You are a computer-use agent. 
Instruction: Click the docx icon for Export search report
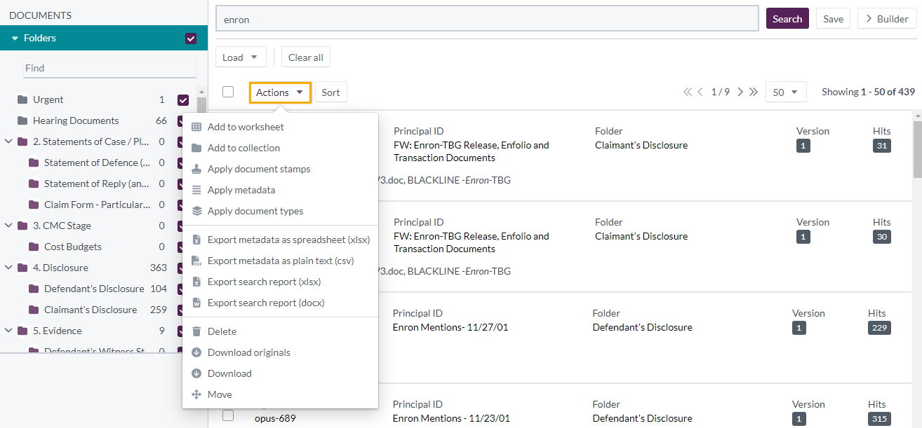pyautogui.click(x=196, y=303)
